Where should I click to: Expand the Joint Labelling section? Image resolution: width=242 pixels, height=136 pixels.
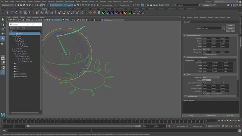[185, 96]
